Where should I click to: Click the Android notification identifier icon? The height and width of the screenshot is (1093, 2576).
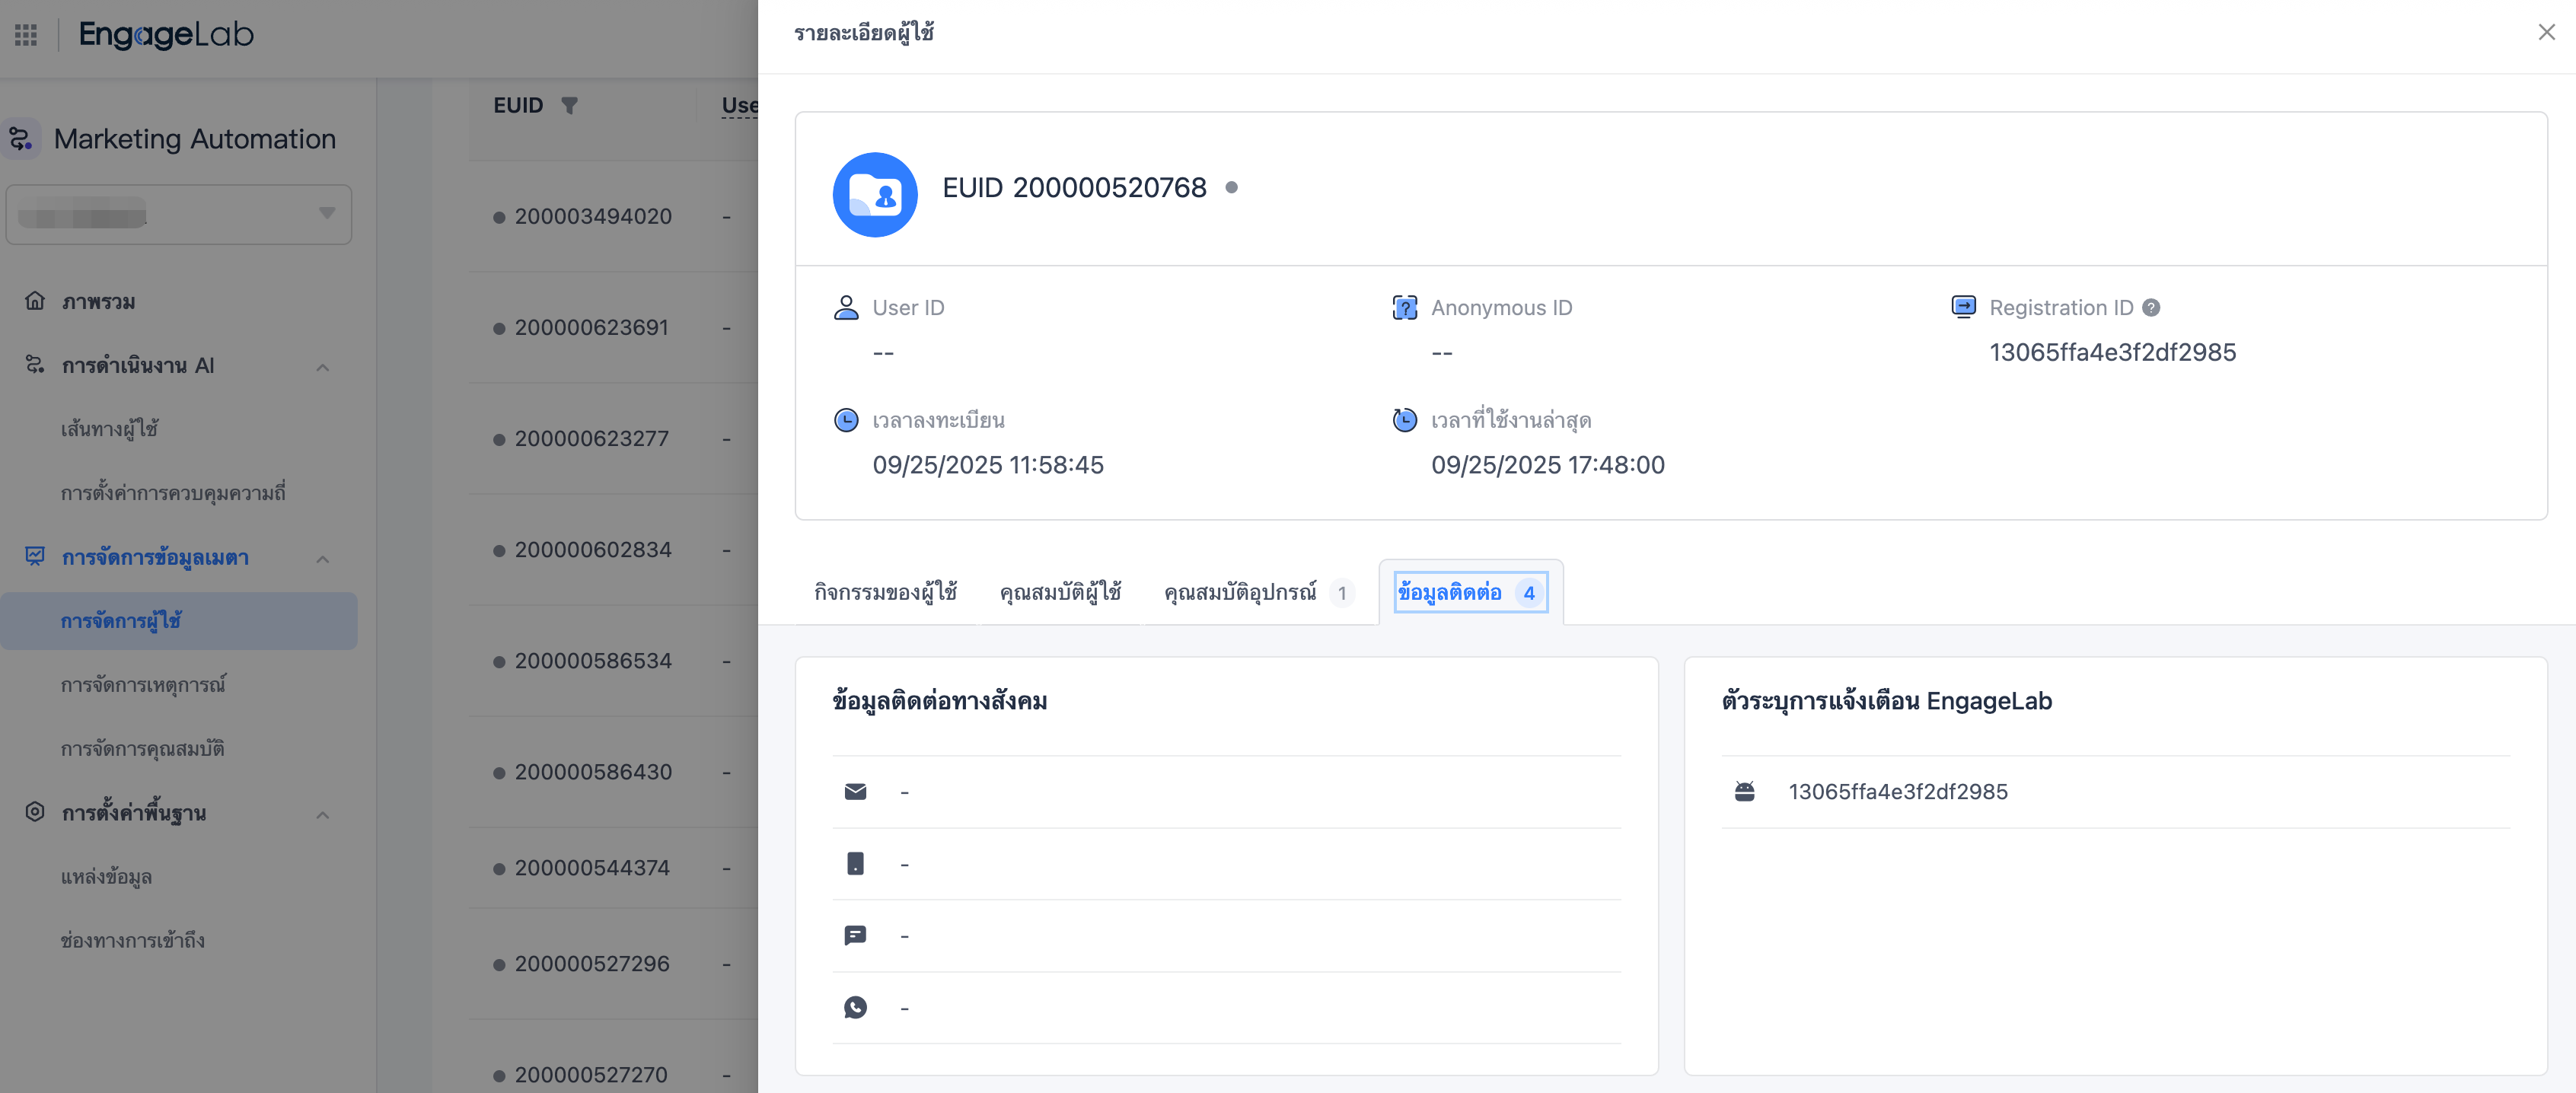[1744, 792]
